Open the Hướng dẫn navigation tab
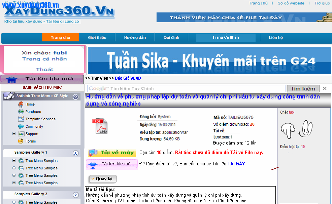 tap(135, 37)
